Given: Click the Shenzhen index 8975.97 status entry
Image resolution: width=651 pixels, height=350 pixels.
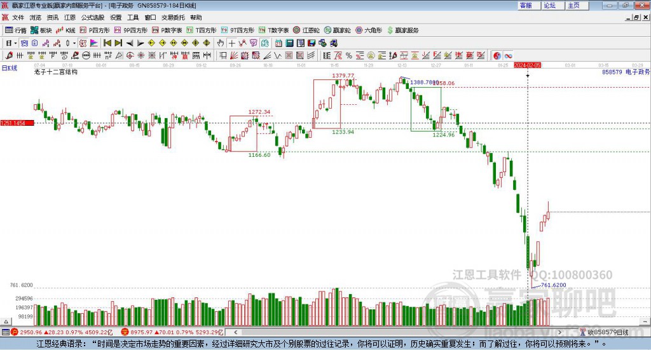Looking at the screenshot, I should (x=172, y=332).
